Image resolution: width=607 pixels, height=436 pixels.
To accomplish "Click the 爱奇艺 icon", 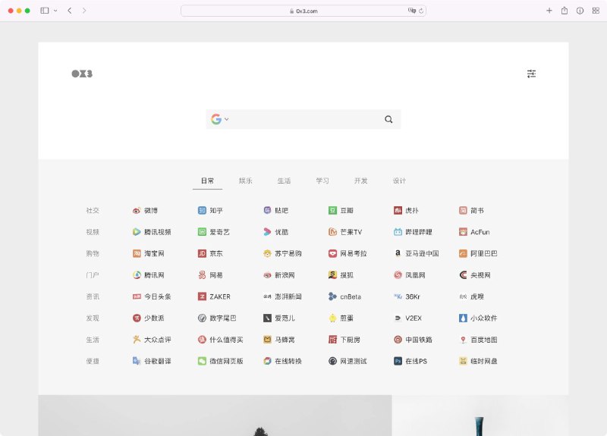I will 202,232.
